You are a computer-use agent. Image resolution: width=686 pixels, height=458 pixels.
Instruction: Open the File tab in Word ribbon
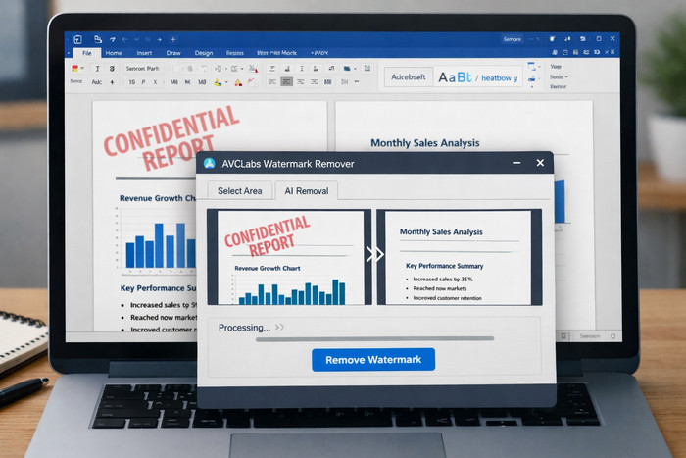click(x=85, y=52)
